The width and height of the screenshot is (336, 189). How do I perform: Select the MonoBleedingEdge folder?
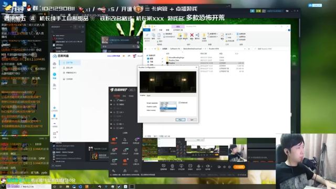(176, 57)
